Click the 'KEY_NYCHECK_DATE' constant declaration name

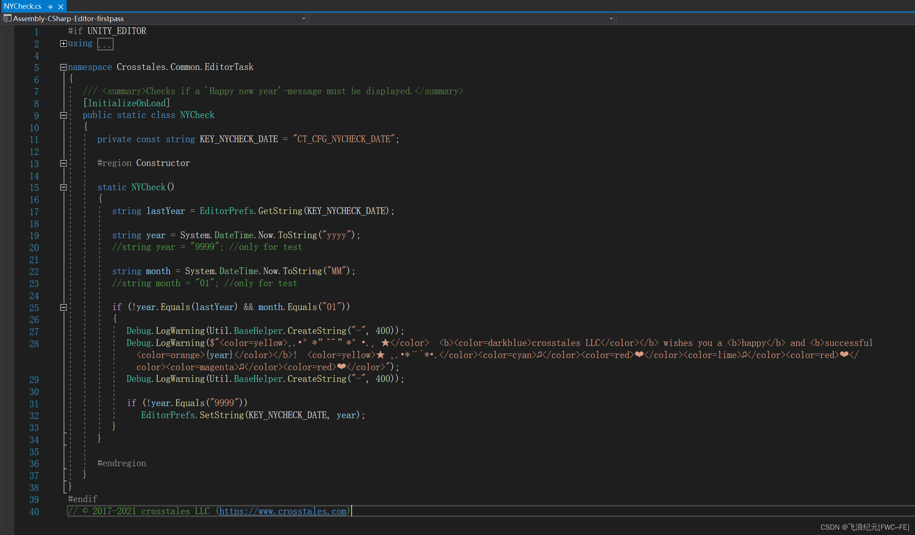(x=239, y=139)
